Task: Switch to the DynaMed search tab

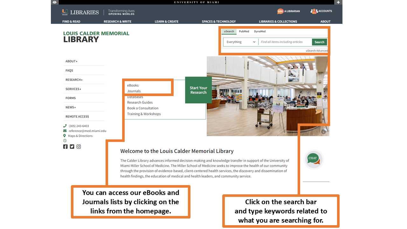Action: click(259, 31)
